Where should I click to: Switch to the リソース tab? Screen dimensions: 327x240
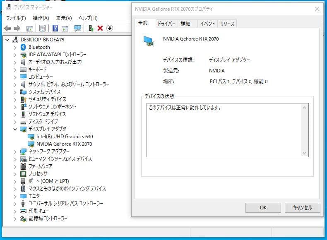227,24
